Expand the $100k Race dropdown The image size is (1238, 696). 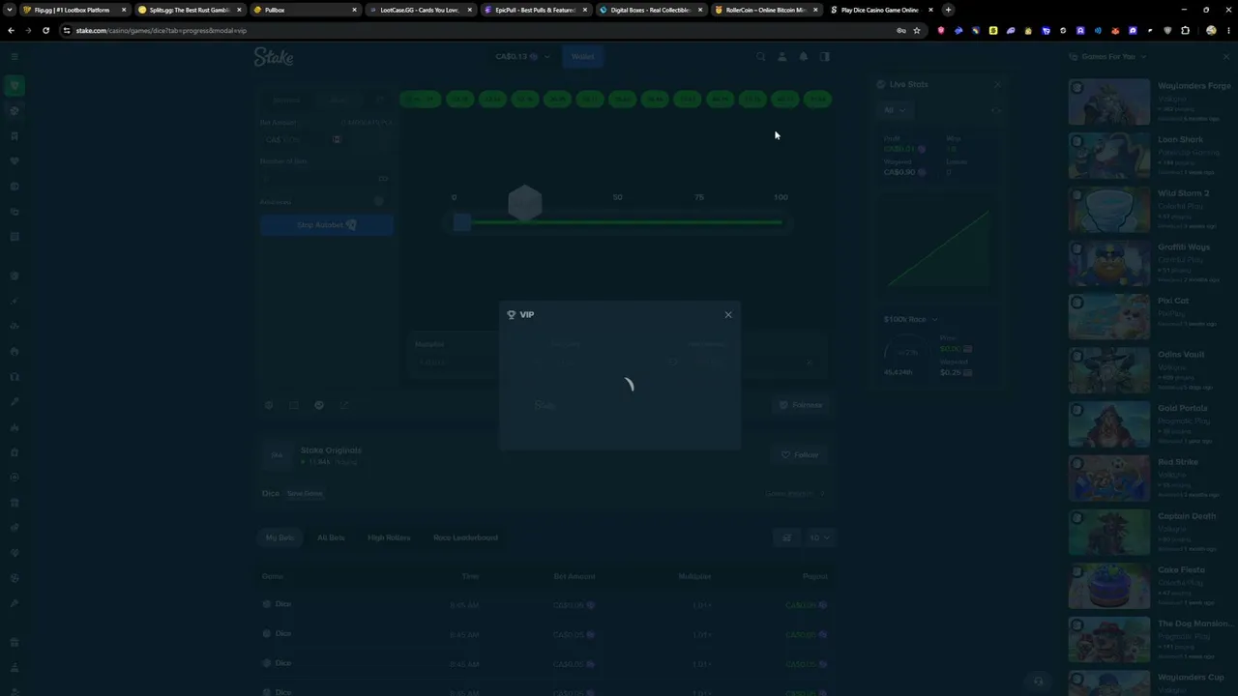[910, 319]
